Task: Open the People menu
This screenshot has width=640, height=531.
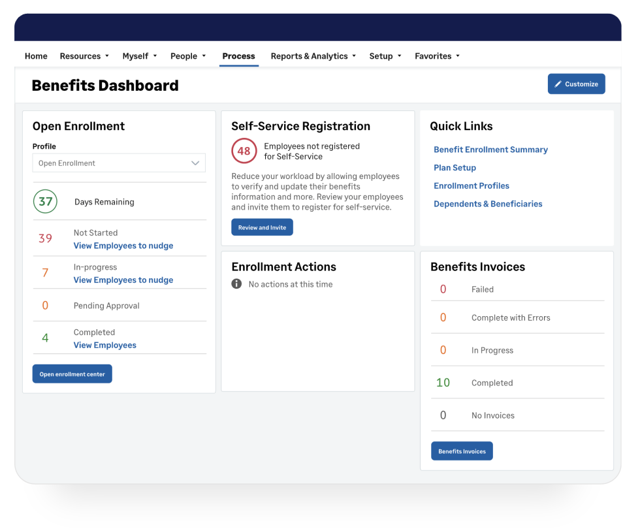Action: pyautogui.click(x=188, y=56)
